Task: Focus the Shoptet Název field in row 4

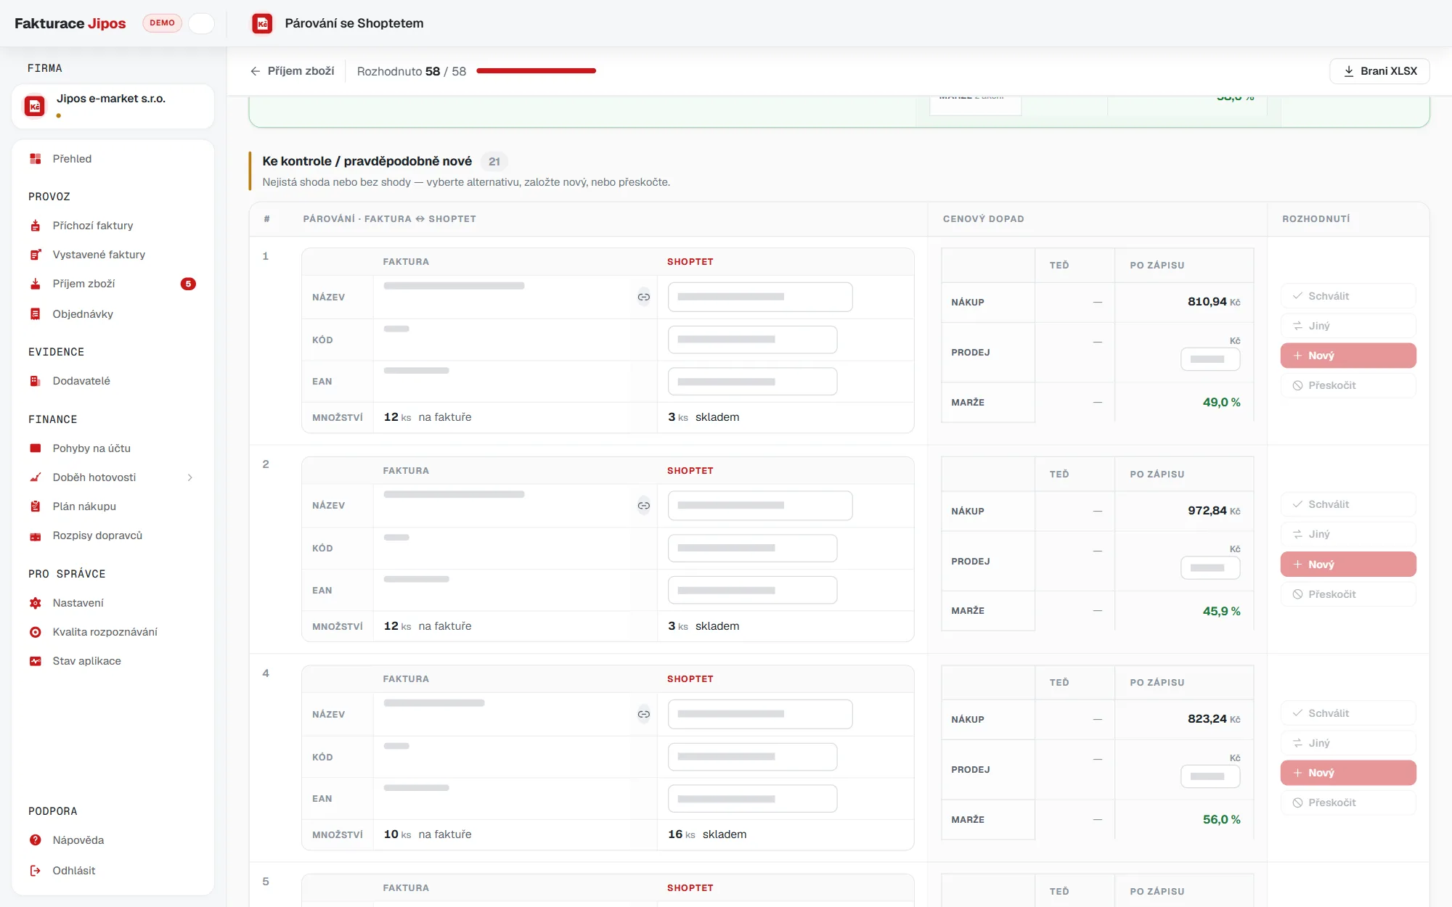Action: coord(760,714)
